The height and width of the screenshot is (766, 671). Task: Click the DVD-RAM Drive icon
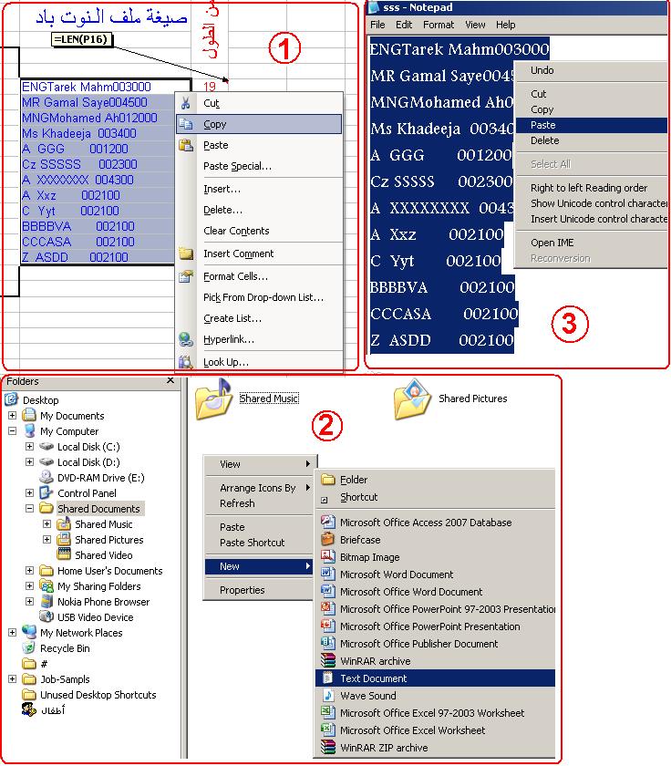(x=46, y=477)
